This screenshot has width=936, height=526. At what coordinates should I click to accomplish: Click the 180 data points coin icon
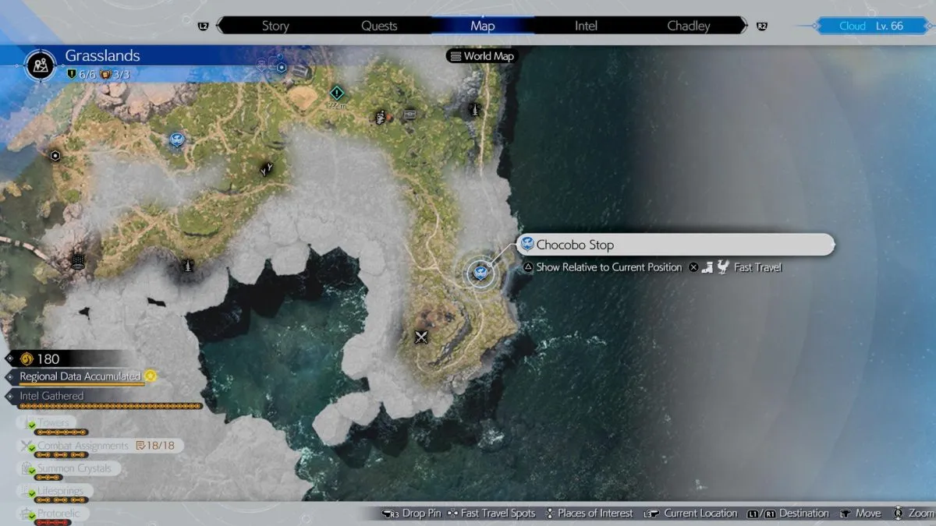27,358
